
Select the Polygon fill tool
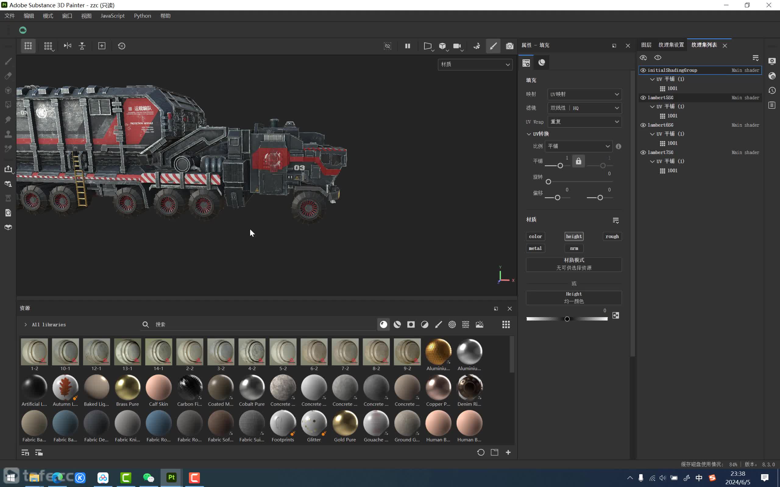tap(9, 105)
